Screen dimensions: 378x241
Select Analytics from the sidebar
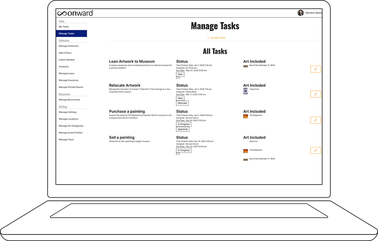pyautogui.click(x=64, y=66)
